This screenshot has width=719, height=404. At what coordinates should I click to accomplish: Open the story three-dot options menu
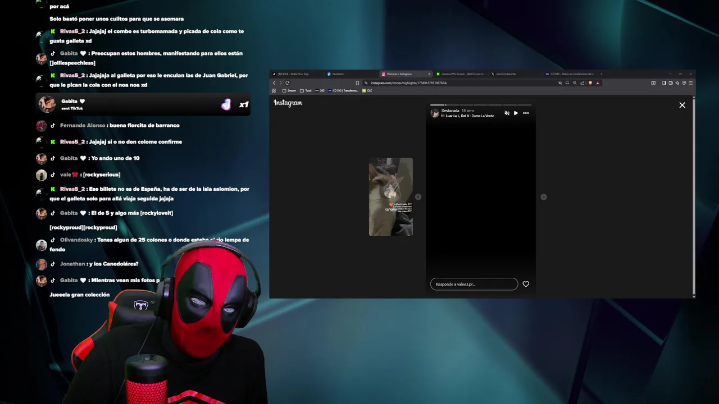click(x=526, y=113)
